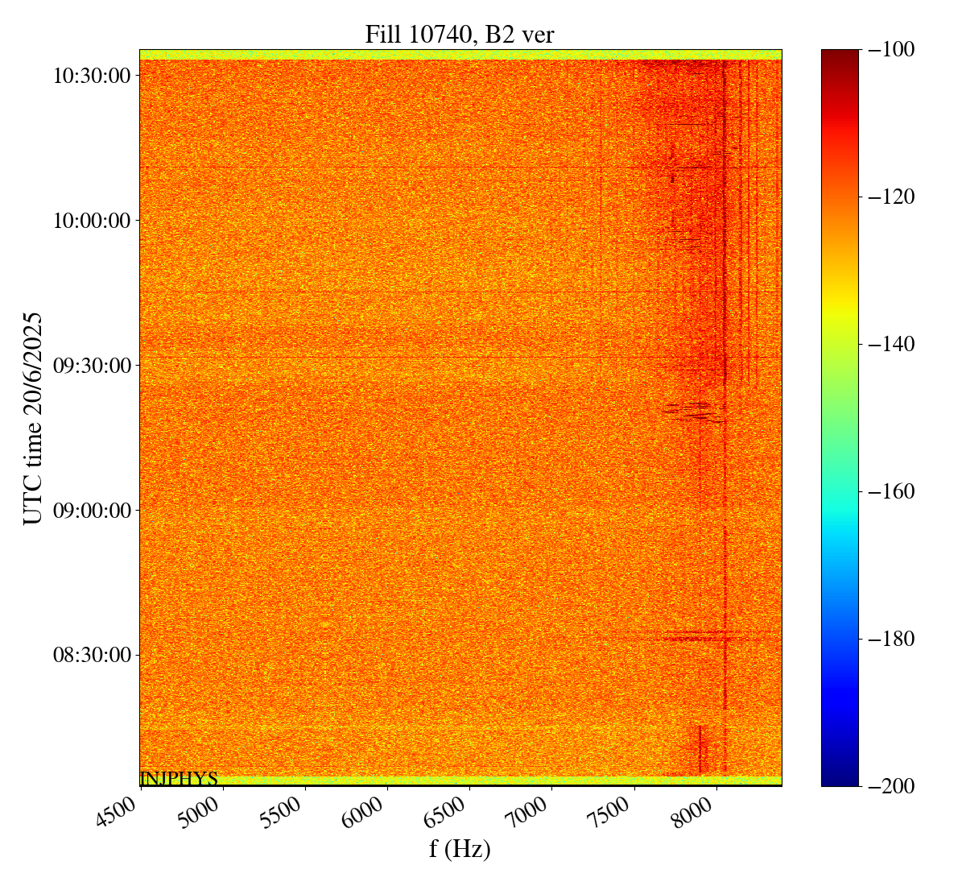This screenshot has width=966, height=886.
Task: Pick the 09:00:00 time tick label
Action: tap(91, 511)
